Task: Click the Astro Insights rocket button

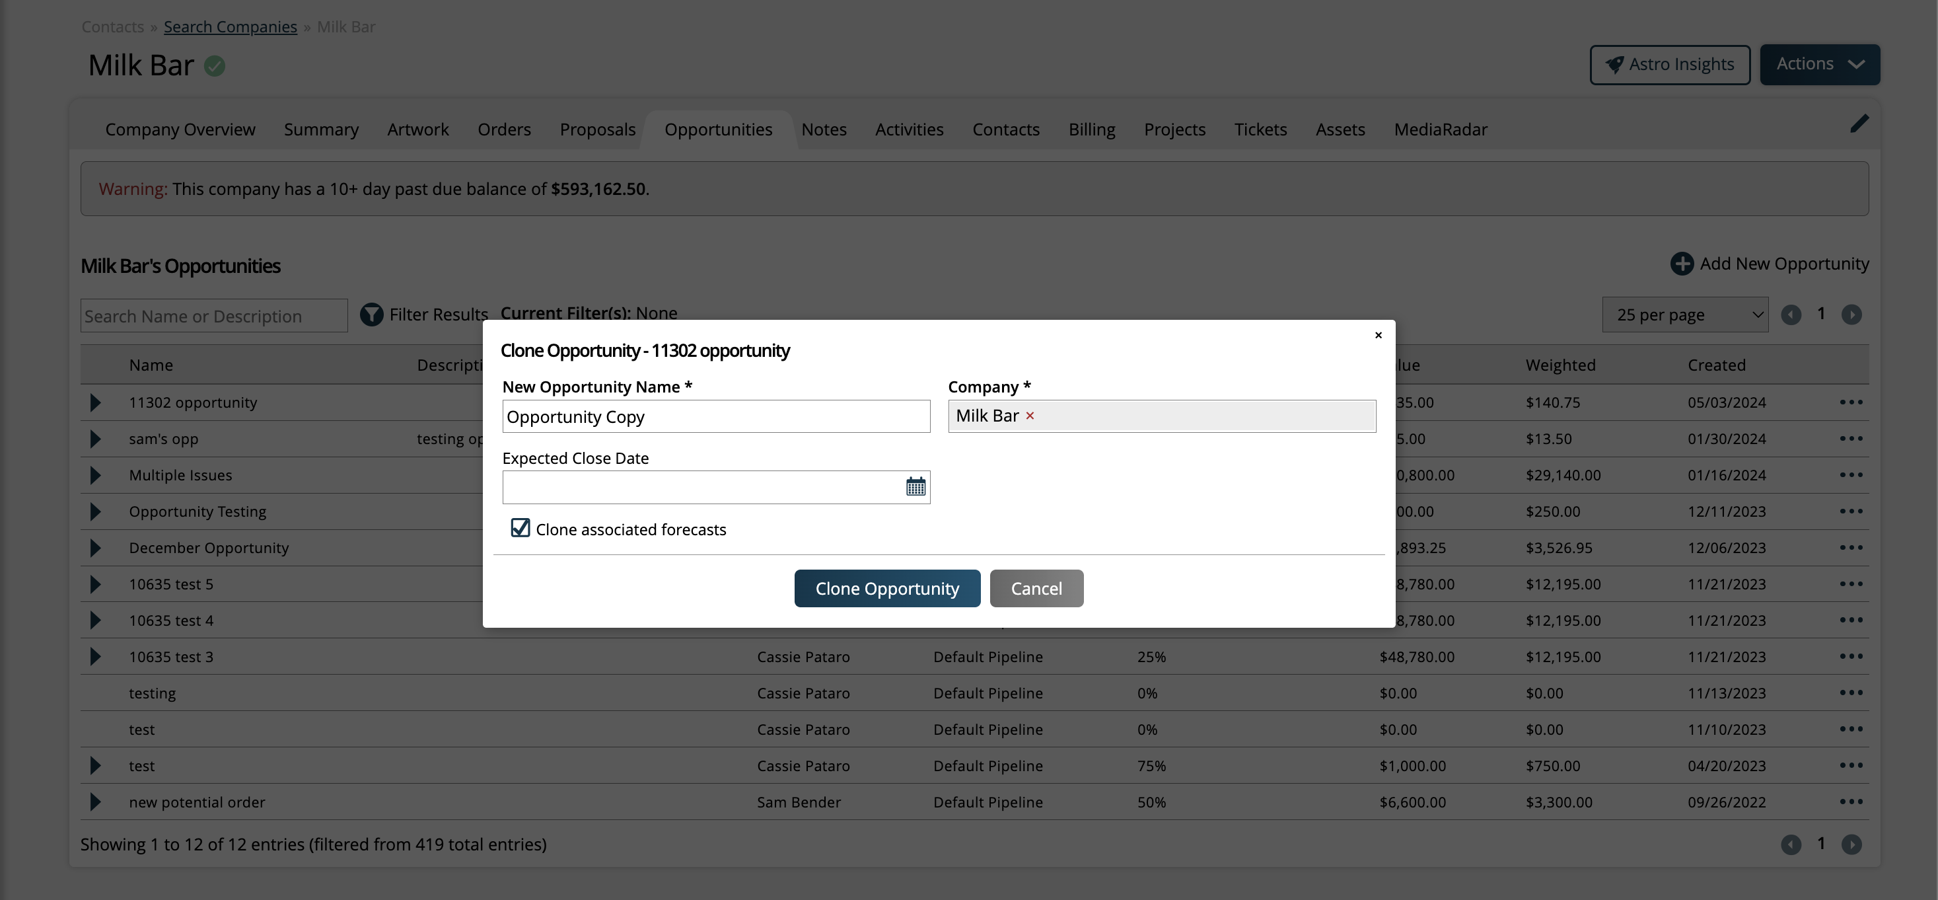Action: (x=1669, y=65)
